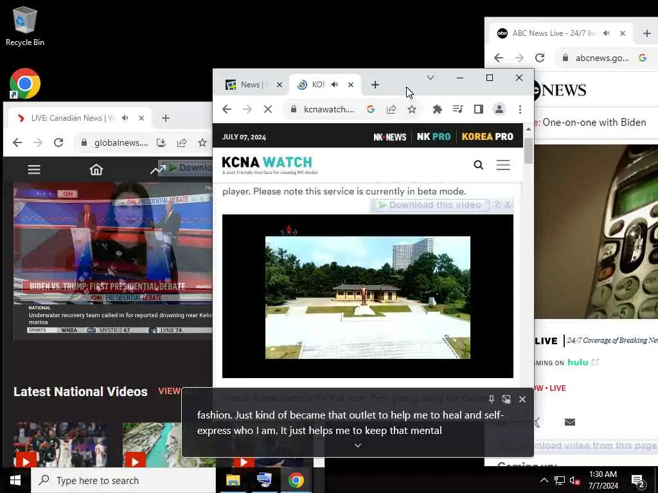
Task: Reload the ABC News page
Action: 540,58
